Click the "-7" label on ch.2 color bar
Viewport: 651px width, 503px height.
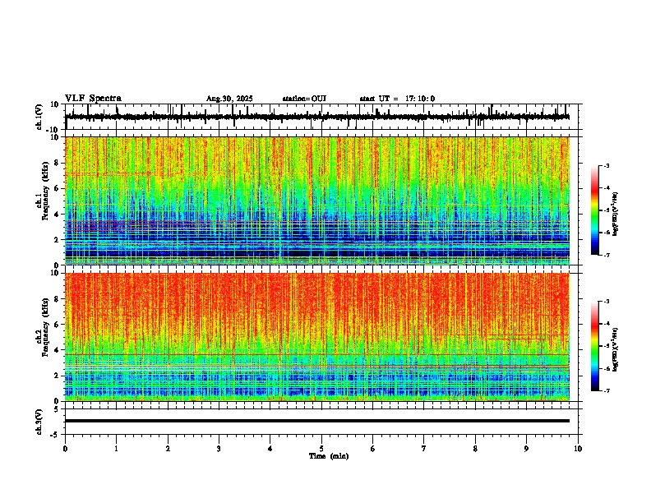(x=606, y=390)
